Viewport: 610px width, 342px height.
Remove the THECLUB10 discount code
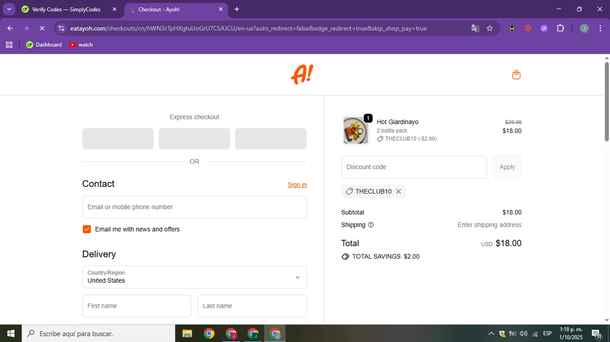399,191
